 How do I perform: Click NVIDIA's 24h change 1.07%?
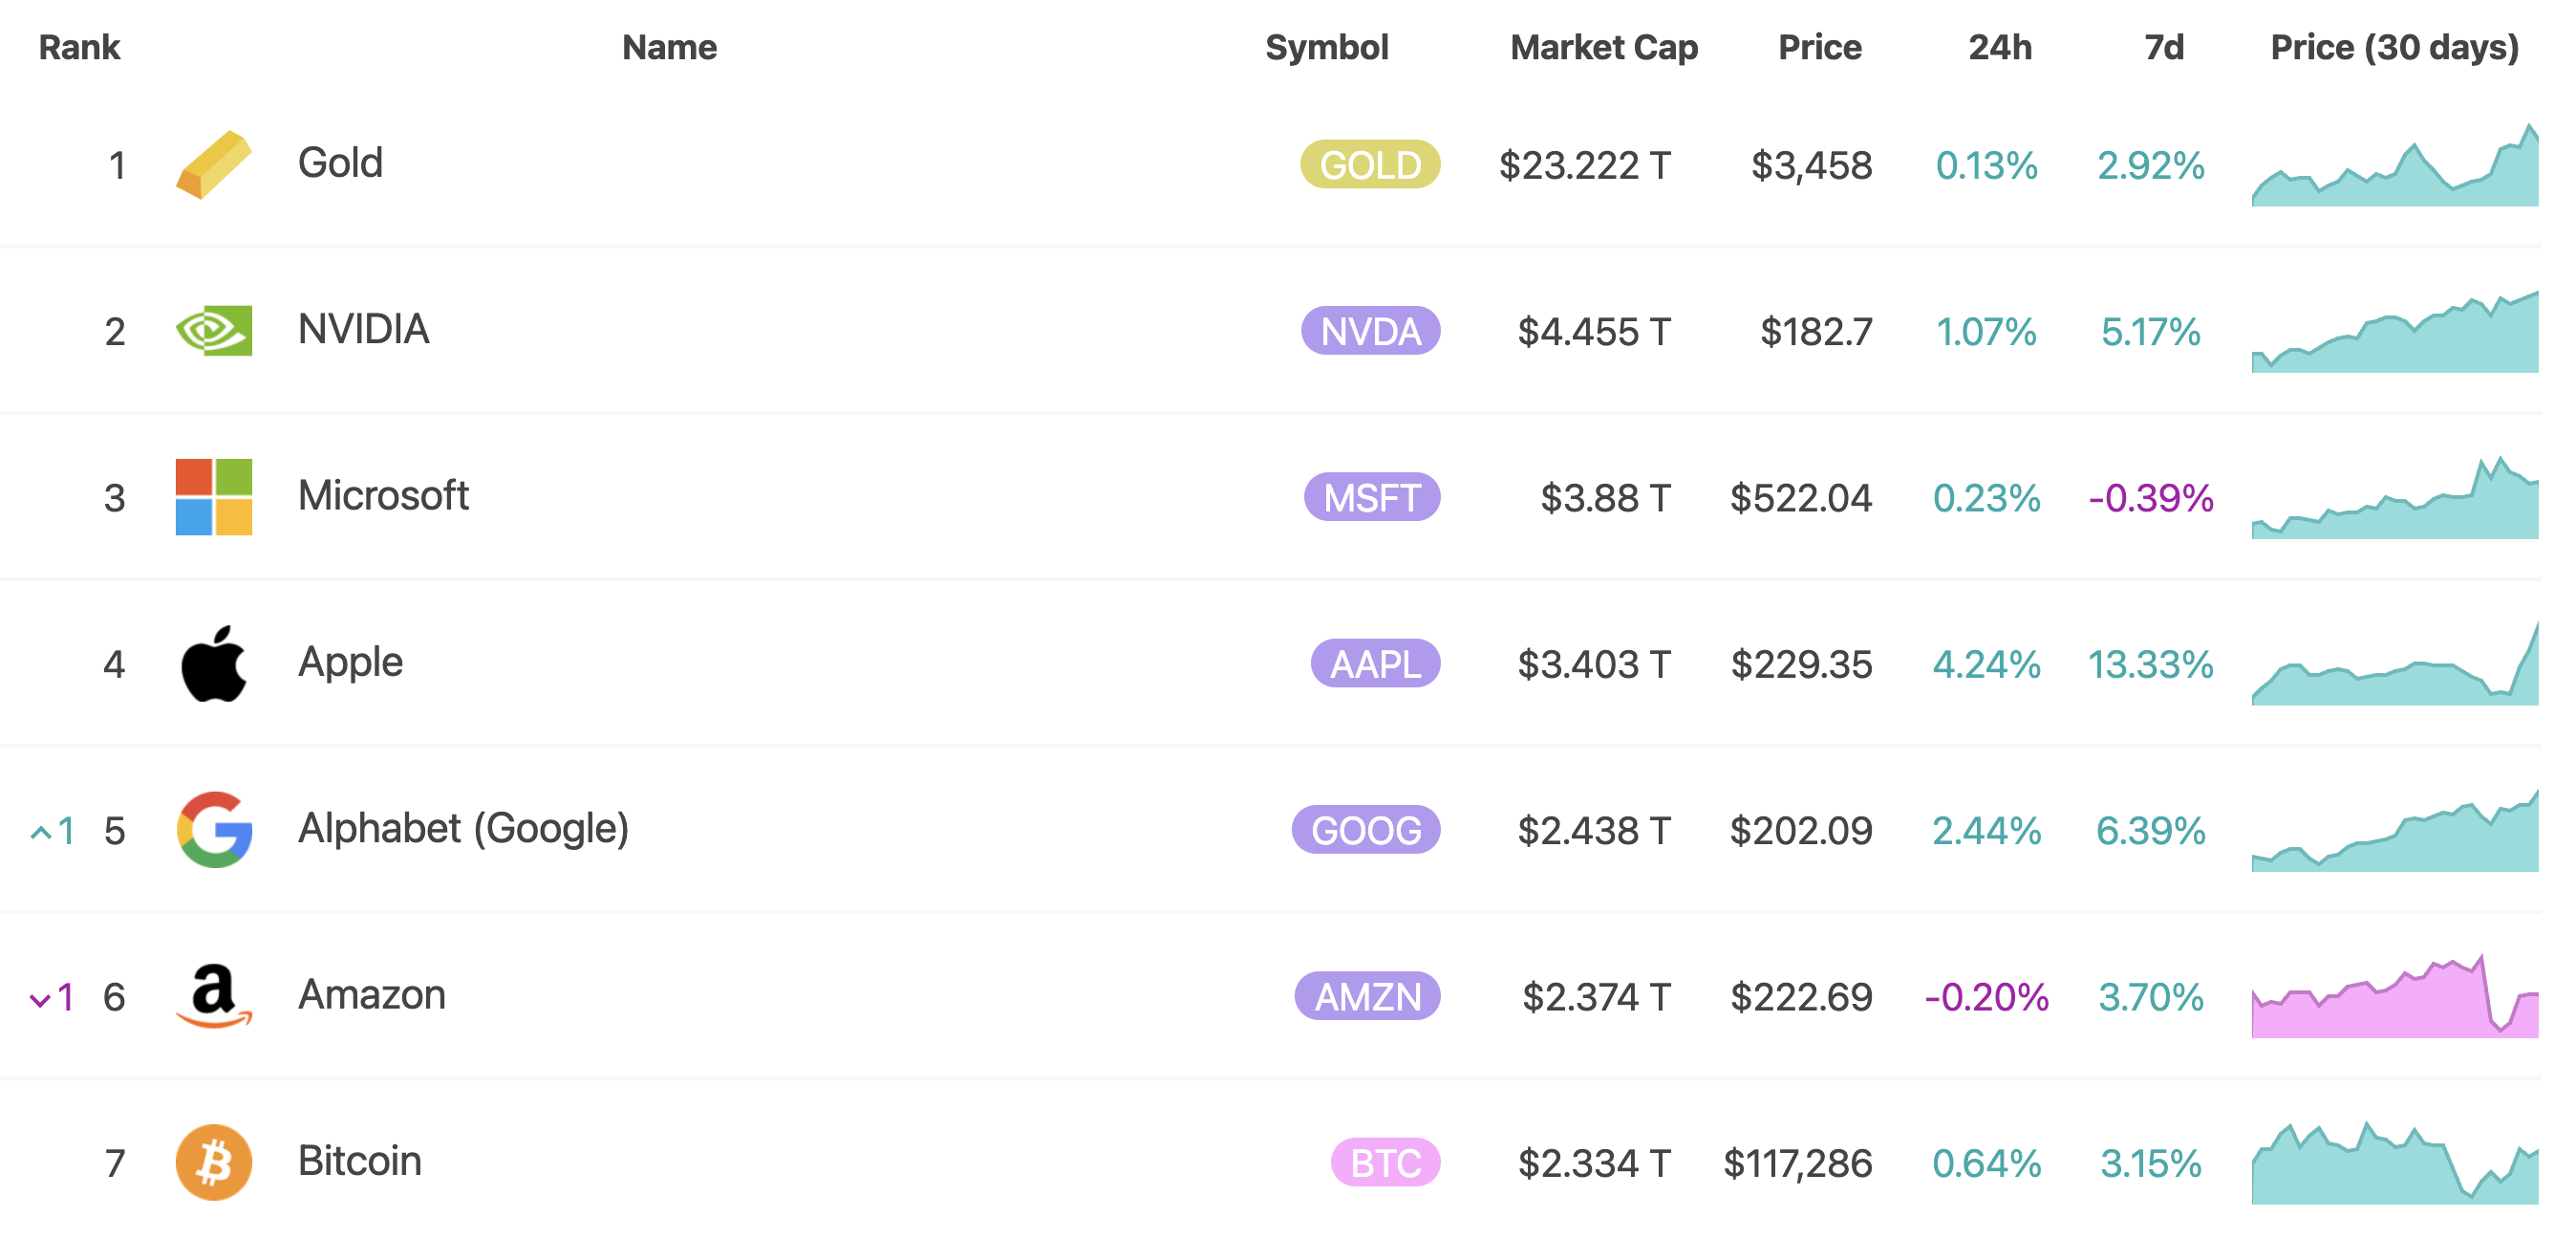click(1986, 332)
